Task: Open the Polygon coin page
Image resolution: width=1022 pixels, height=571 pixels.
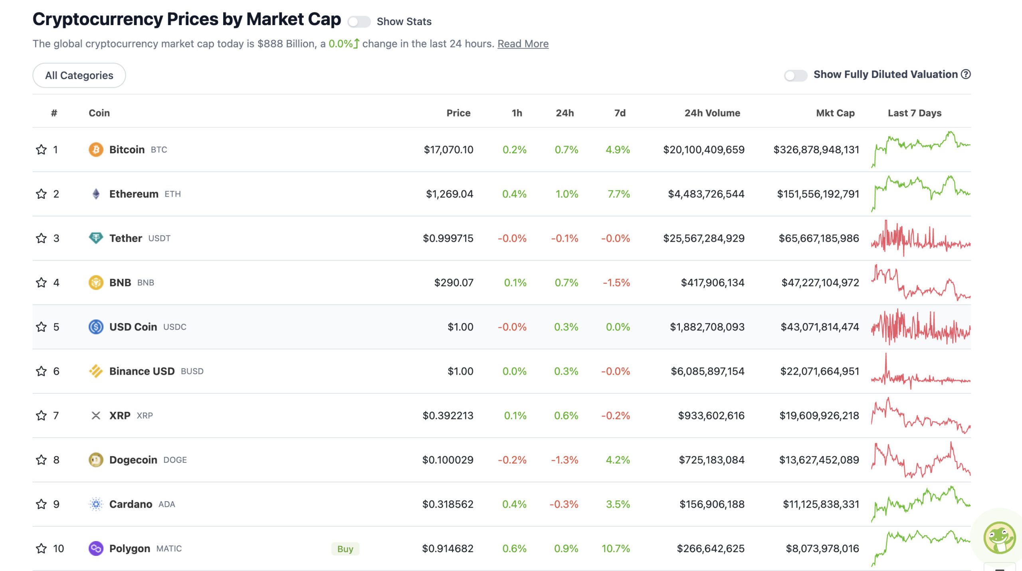Action: point(130,548)
